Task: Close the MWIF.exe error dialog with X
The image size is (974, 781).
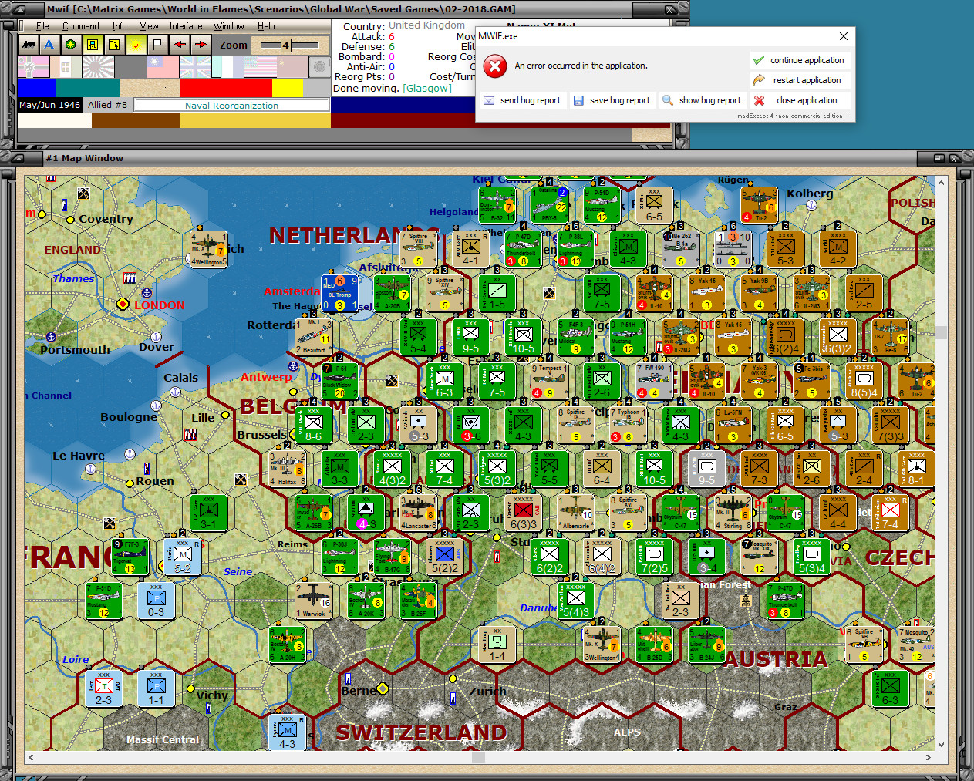Action: [844, 36]
